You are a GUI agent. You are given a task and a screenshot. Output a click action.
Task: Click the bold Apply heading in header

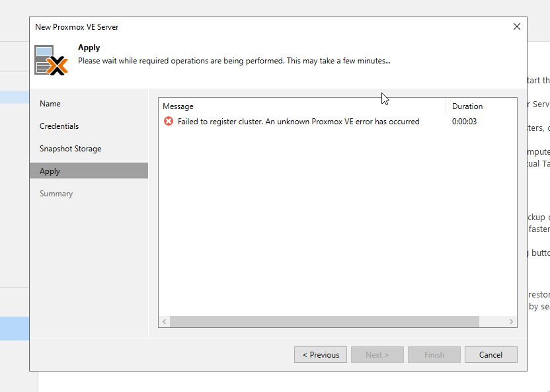click(89, 48)
